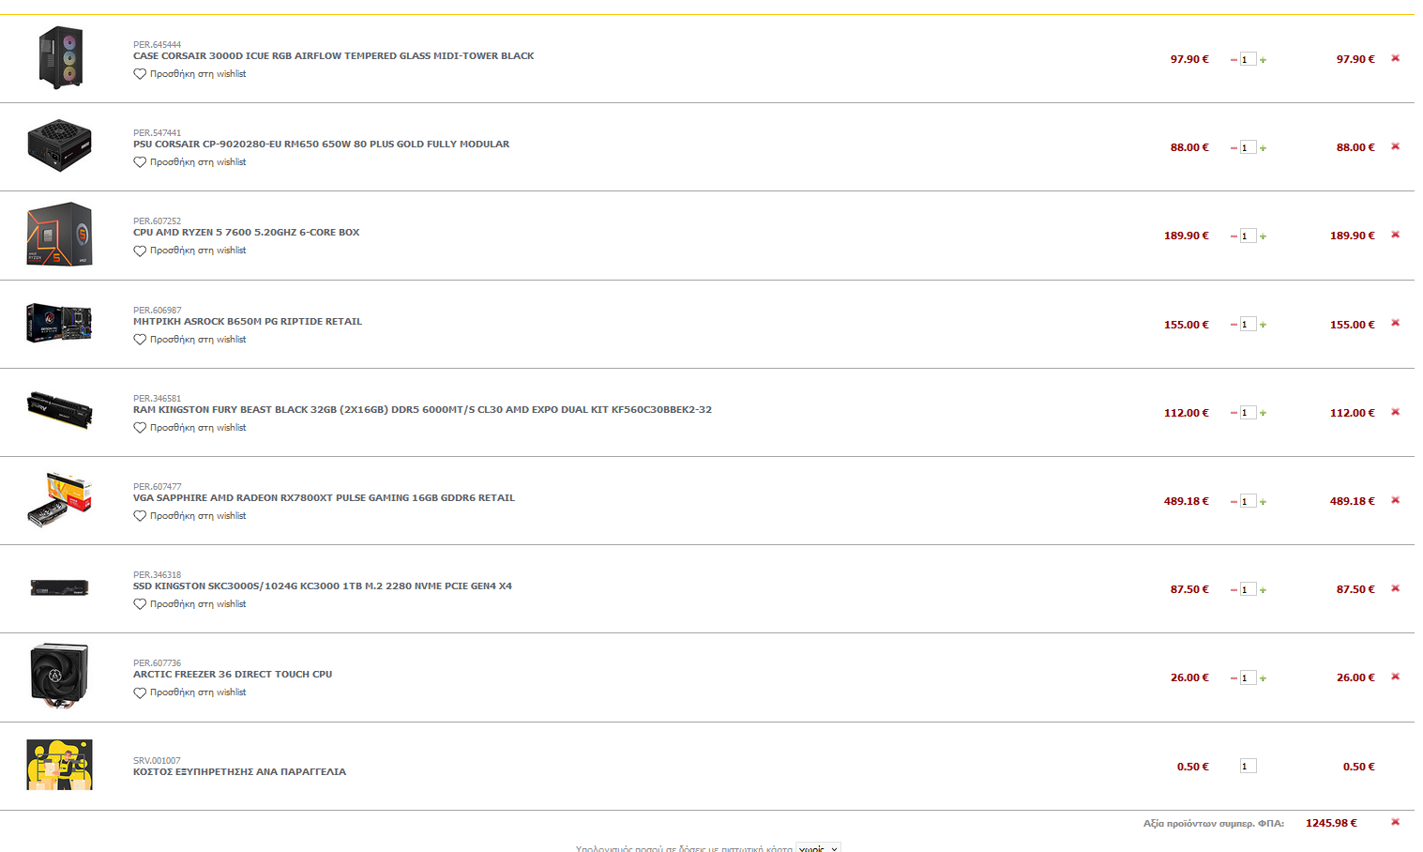Click the ΚΟΣΤΟΣ ΕΞΥΠΗΡΕΤΗΣΗΣ ΑΝΑ ΠΑΡΑΓΓΕΛΙΑ text
Screen dimensions: 1423x852
tap(239, 772)
